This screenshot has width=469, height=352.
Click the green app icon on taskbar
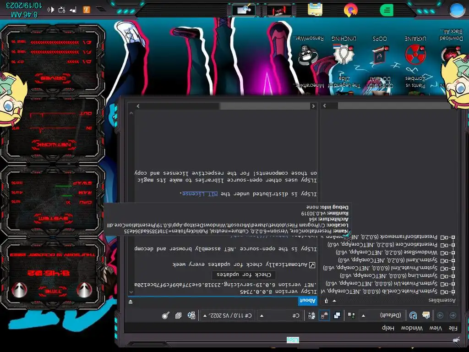coord(387,10)
